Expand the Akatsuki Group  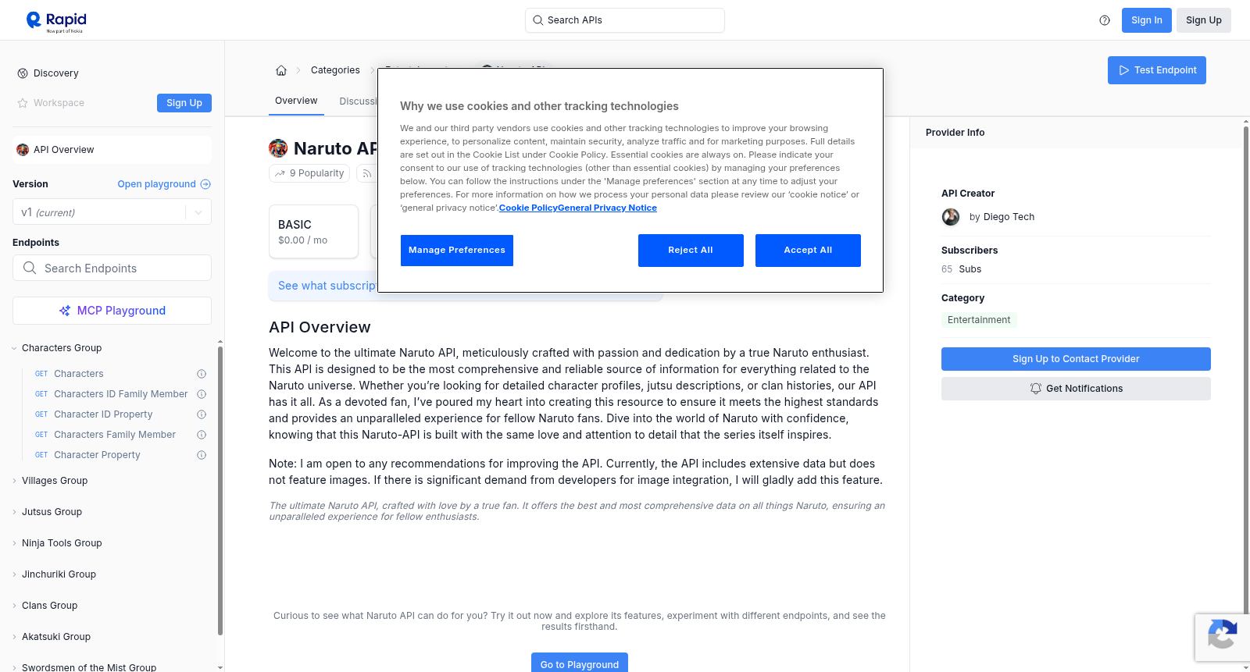click(x=56, y=637)
